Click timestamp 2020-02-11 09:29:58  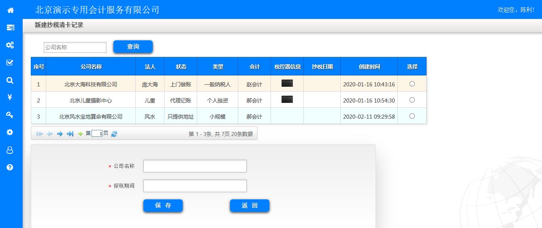pyautogui.click(x=369, y=117)
